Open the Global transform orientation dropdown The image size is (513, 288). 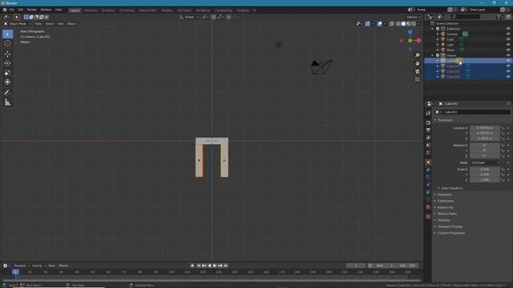click(189, 17)
